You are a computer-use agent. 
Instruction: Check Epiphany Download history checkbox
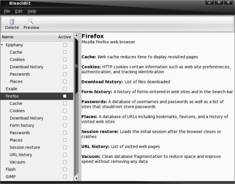click(x=65, y=67)
